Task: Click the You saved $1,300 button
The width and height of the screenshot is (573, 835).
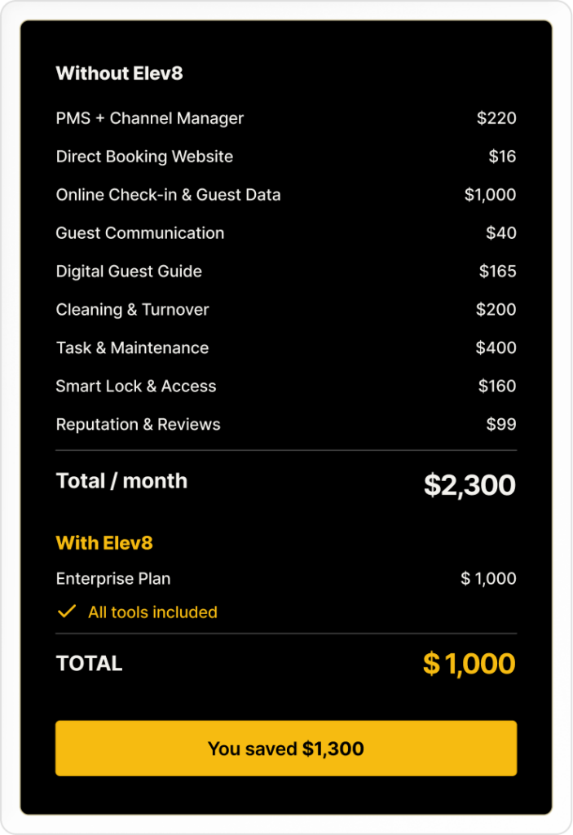Action: click(x=286, y=749)
